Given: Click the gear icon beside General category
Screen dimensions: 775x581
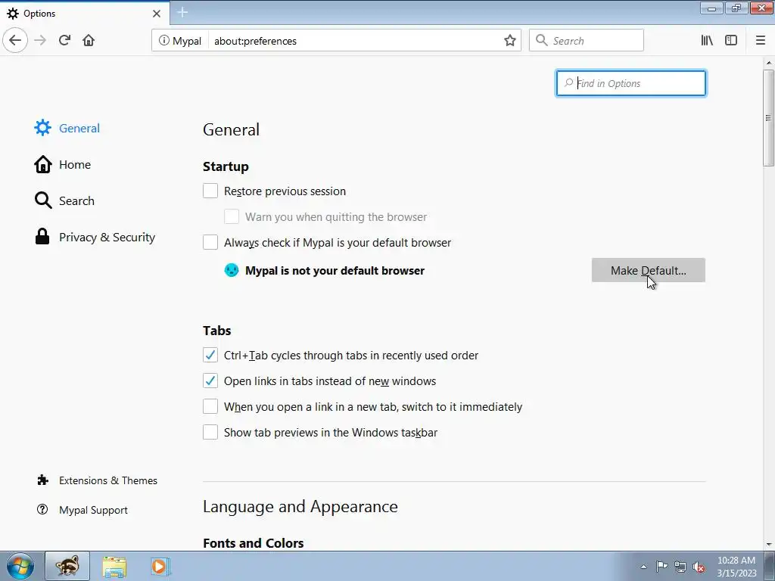Looking at the screenshot, I should pyautogui.click(x=42, y=127).
